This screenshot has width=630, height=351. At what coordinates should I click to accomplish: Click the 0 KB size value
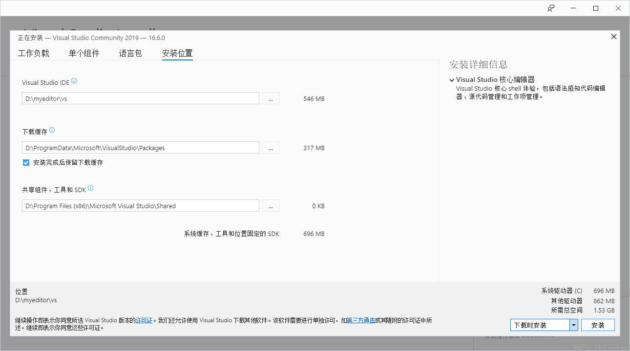(x=318, y=206)
